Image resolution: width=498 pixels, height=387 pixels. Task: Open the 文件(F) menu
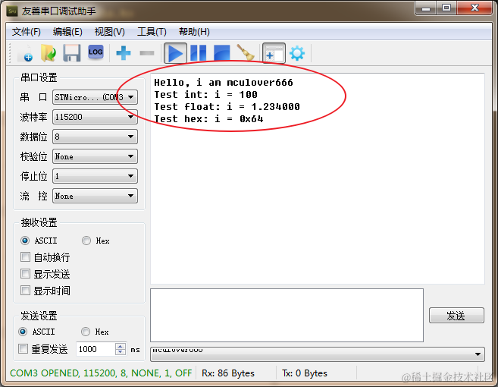coord(27,31)
